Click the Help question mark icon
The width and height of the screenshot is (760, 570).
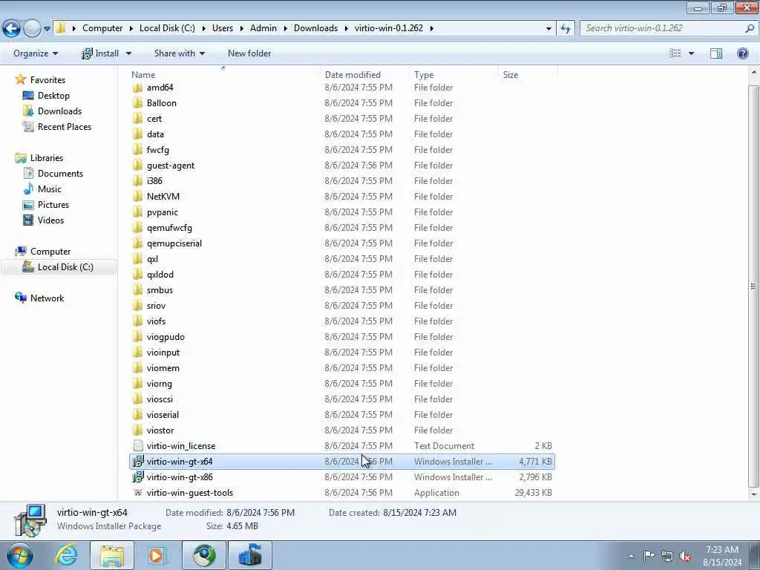click(742, 53)
